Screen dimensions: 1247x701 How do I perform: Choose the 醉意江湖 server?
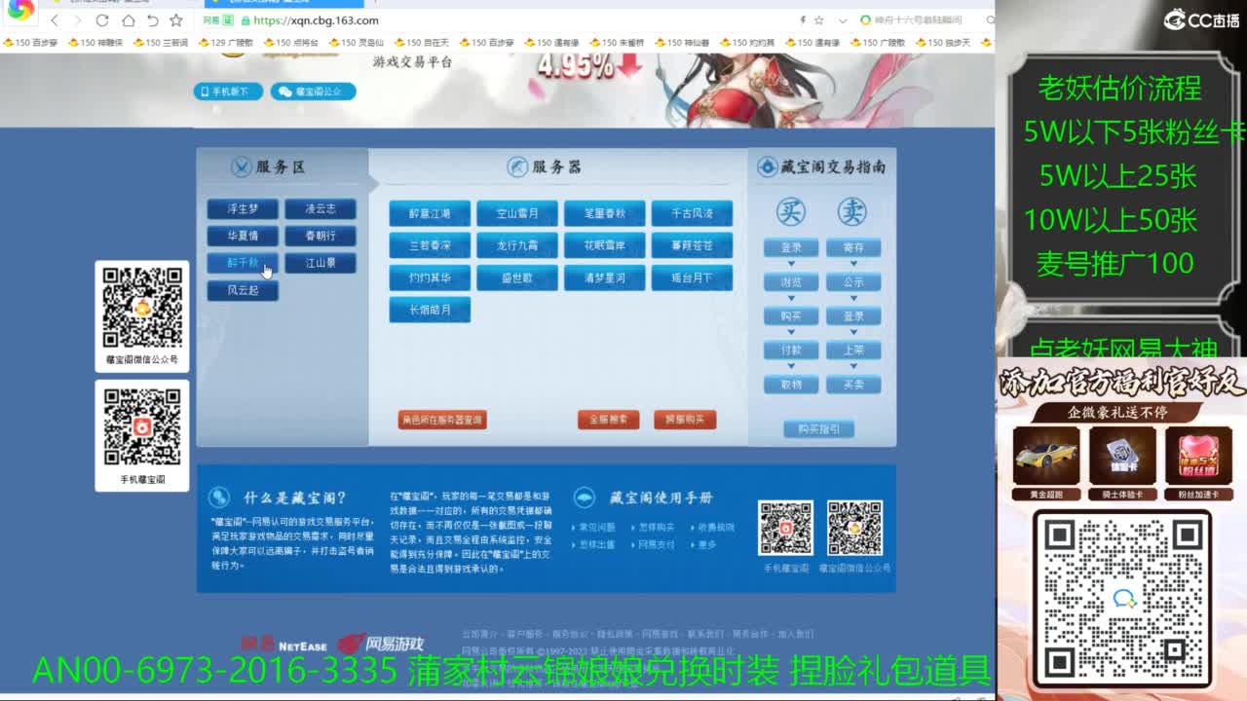430,213
